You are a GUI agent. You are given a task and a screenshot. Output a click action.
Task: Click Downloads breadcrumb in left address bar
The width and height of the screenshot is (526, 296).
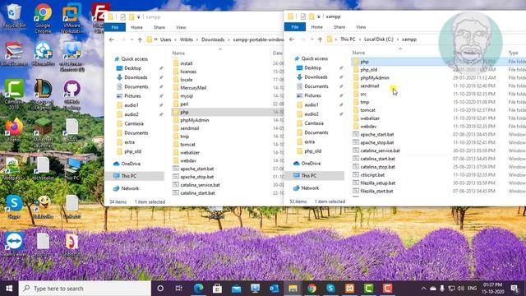213,39
